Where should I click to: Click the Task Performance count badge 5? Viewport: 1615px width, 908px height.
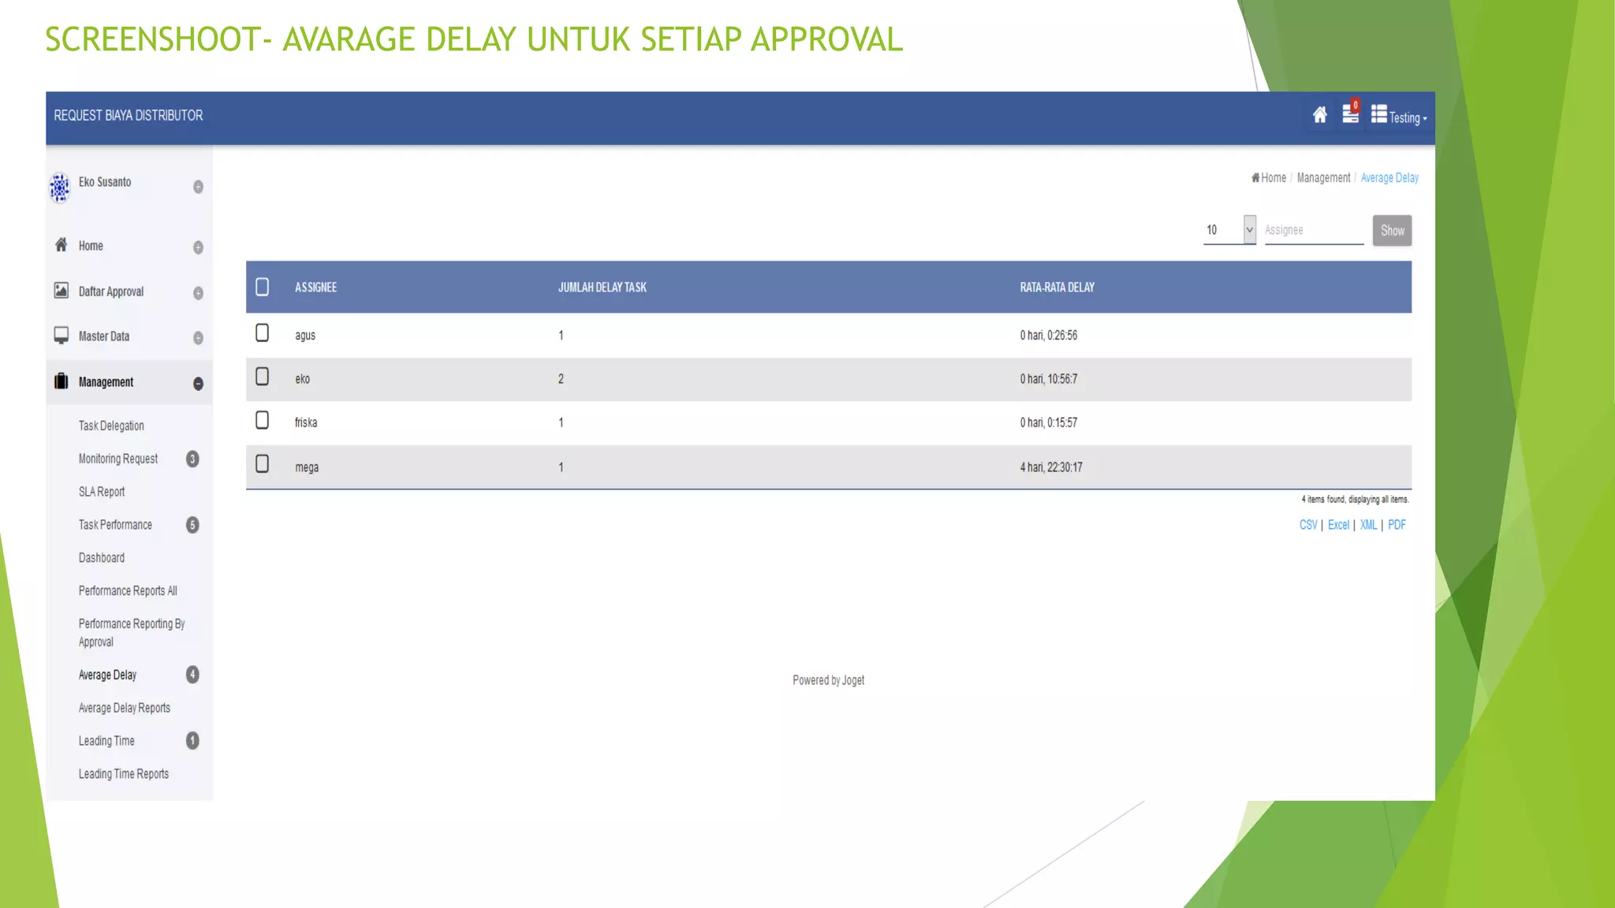click(192, 525)
